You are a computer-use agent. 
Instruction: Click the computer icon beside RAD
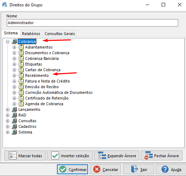coord(14,115)
